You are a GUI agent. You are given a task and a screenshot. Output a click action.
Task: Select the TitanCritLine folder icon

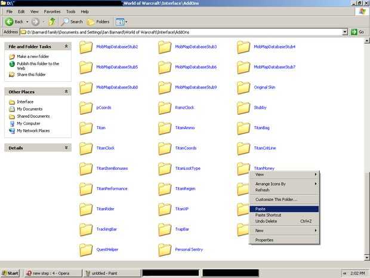tap(243, 148)
